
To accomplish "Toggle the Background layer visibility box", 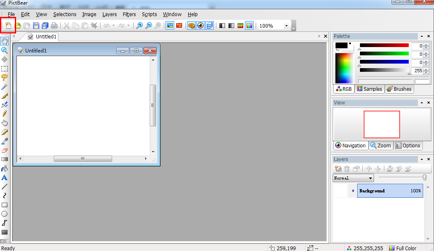I will [340, 191].
